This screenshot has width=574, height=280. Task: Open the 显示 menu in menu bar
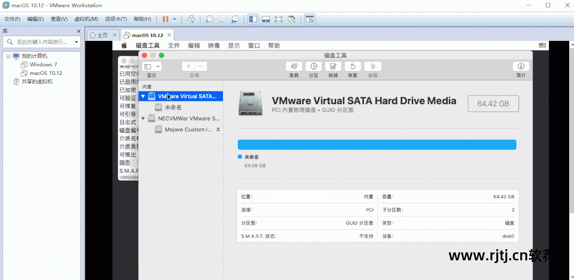click(234, 45)
